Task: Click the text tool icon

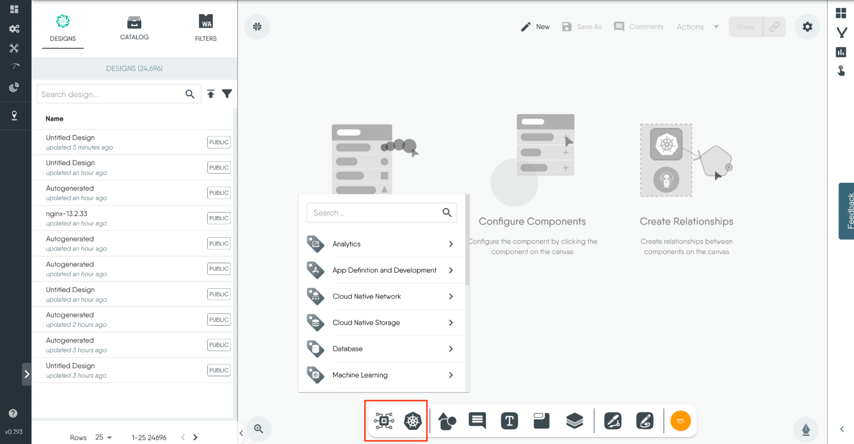Action: pyautogui.click(x=509, y=421)
